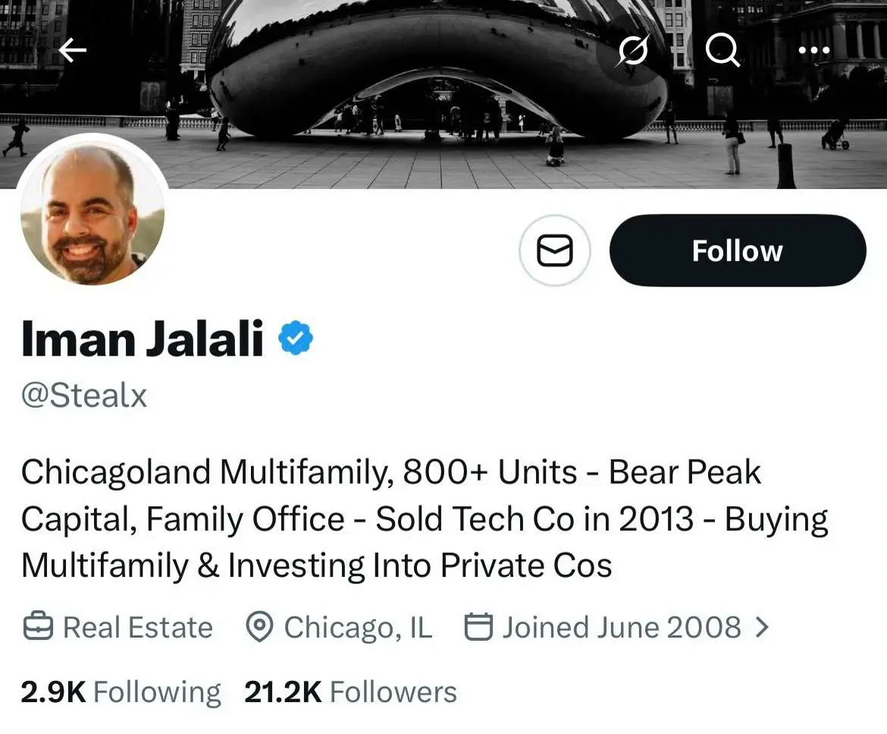Follow the @Stealx account
Image resolution: width=887 pixels, height=734 pixels.
point(737,251)
